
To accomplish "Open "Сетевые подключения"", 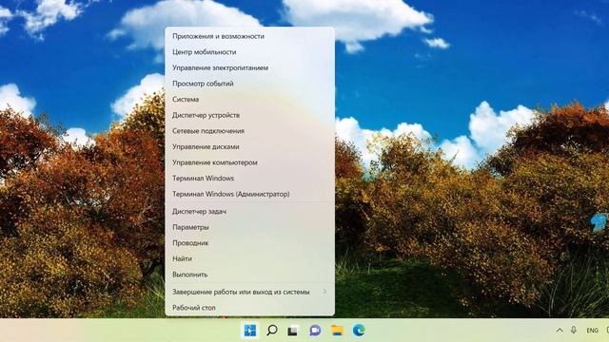I will click(x=249, y=131).
